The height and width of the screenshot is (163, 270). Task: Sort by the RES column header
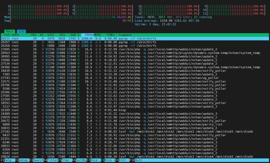pyautogui.click(x=62, y=35)
